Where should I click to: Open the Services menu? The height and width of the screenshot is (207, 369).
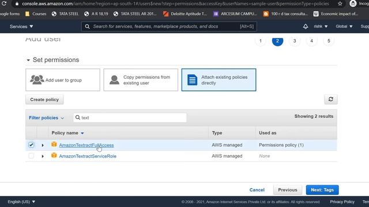click(x=21, y=26)
